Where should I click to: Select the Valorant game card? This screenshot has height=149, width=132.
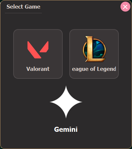(x=38, y=54)
